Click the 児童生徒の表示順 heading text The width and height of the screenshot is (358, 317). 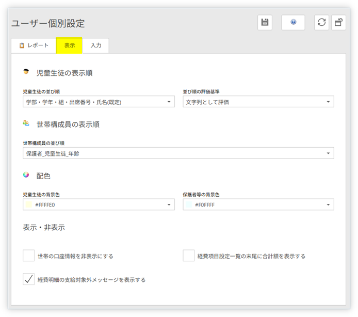tap(64, 73)
